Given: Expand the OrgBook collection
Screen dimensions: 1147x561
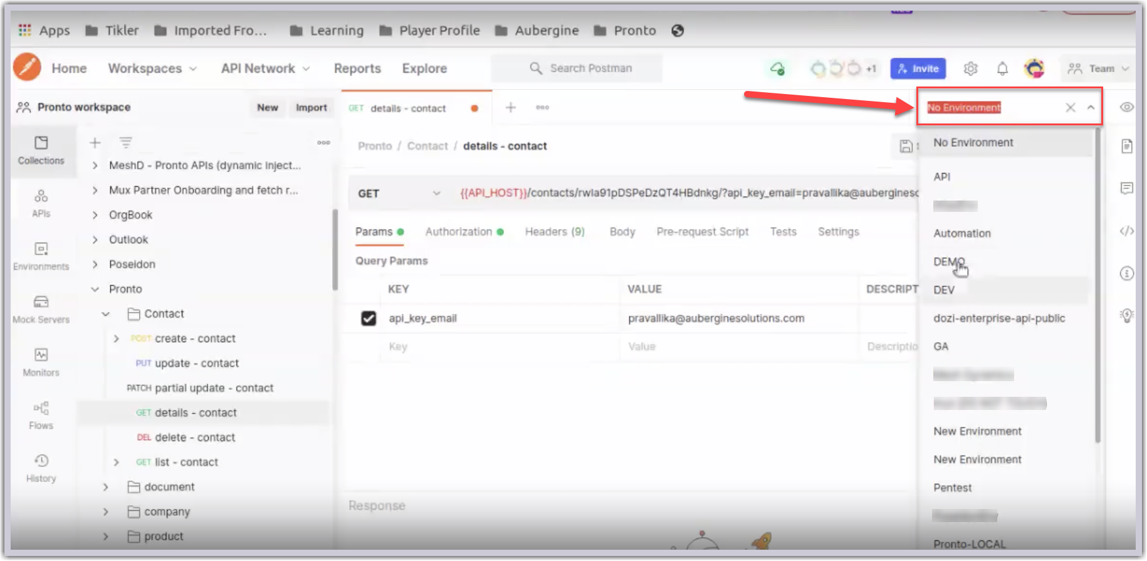Looking at the screenshot, I should pyautogui.click(x=95, y=215).
